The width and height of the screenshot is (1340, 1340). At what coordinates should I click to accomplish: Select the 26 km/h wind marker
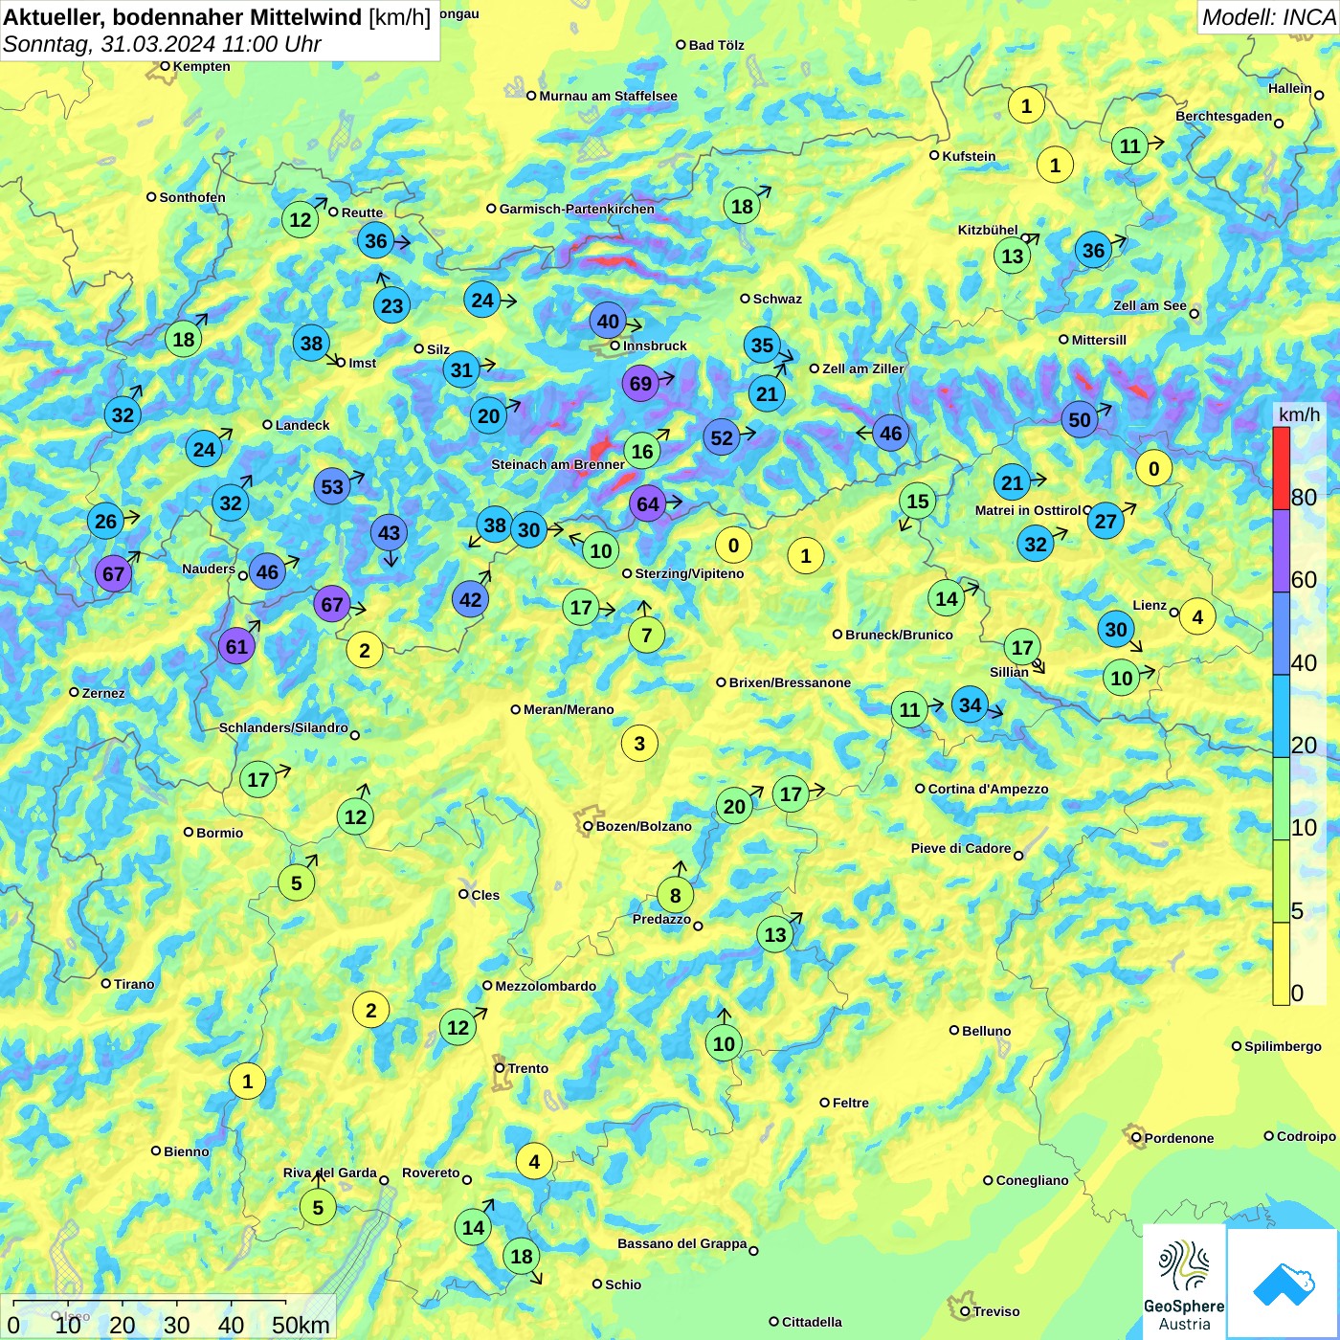pyautogui.click(x=105, y=521)
